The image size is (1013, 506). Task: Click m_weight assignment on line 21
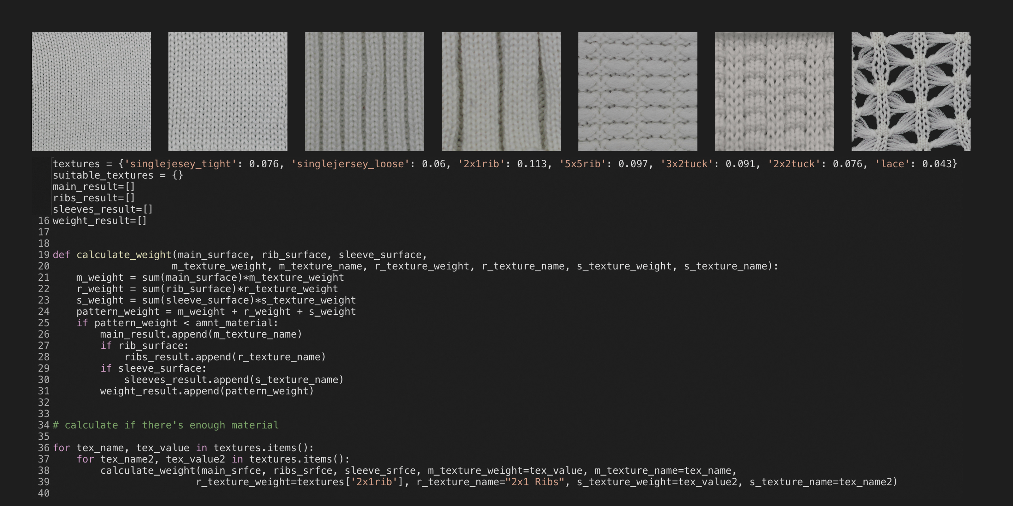pos(210,278)
